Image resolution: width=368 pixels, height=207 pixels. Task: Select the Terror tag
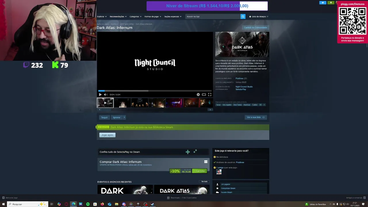(x=218, y=105)
